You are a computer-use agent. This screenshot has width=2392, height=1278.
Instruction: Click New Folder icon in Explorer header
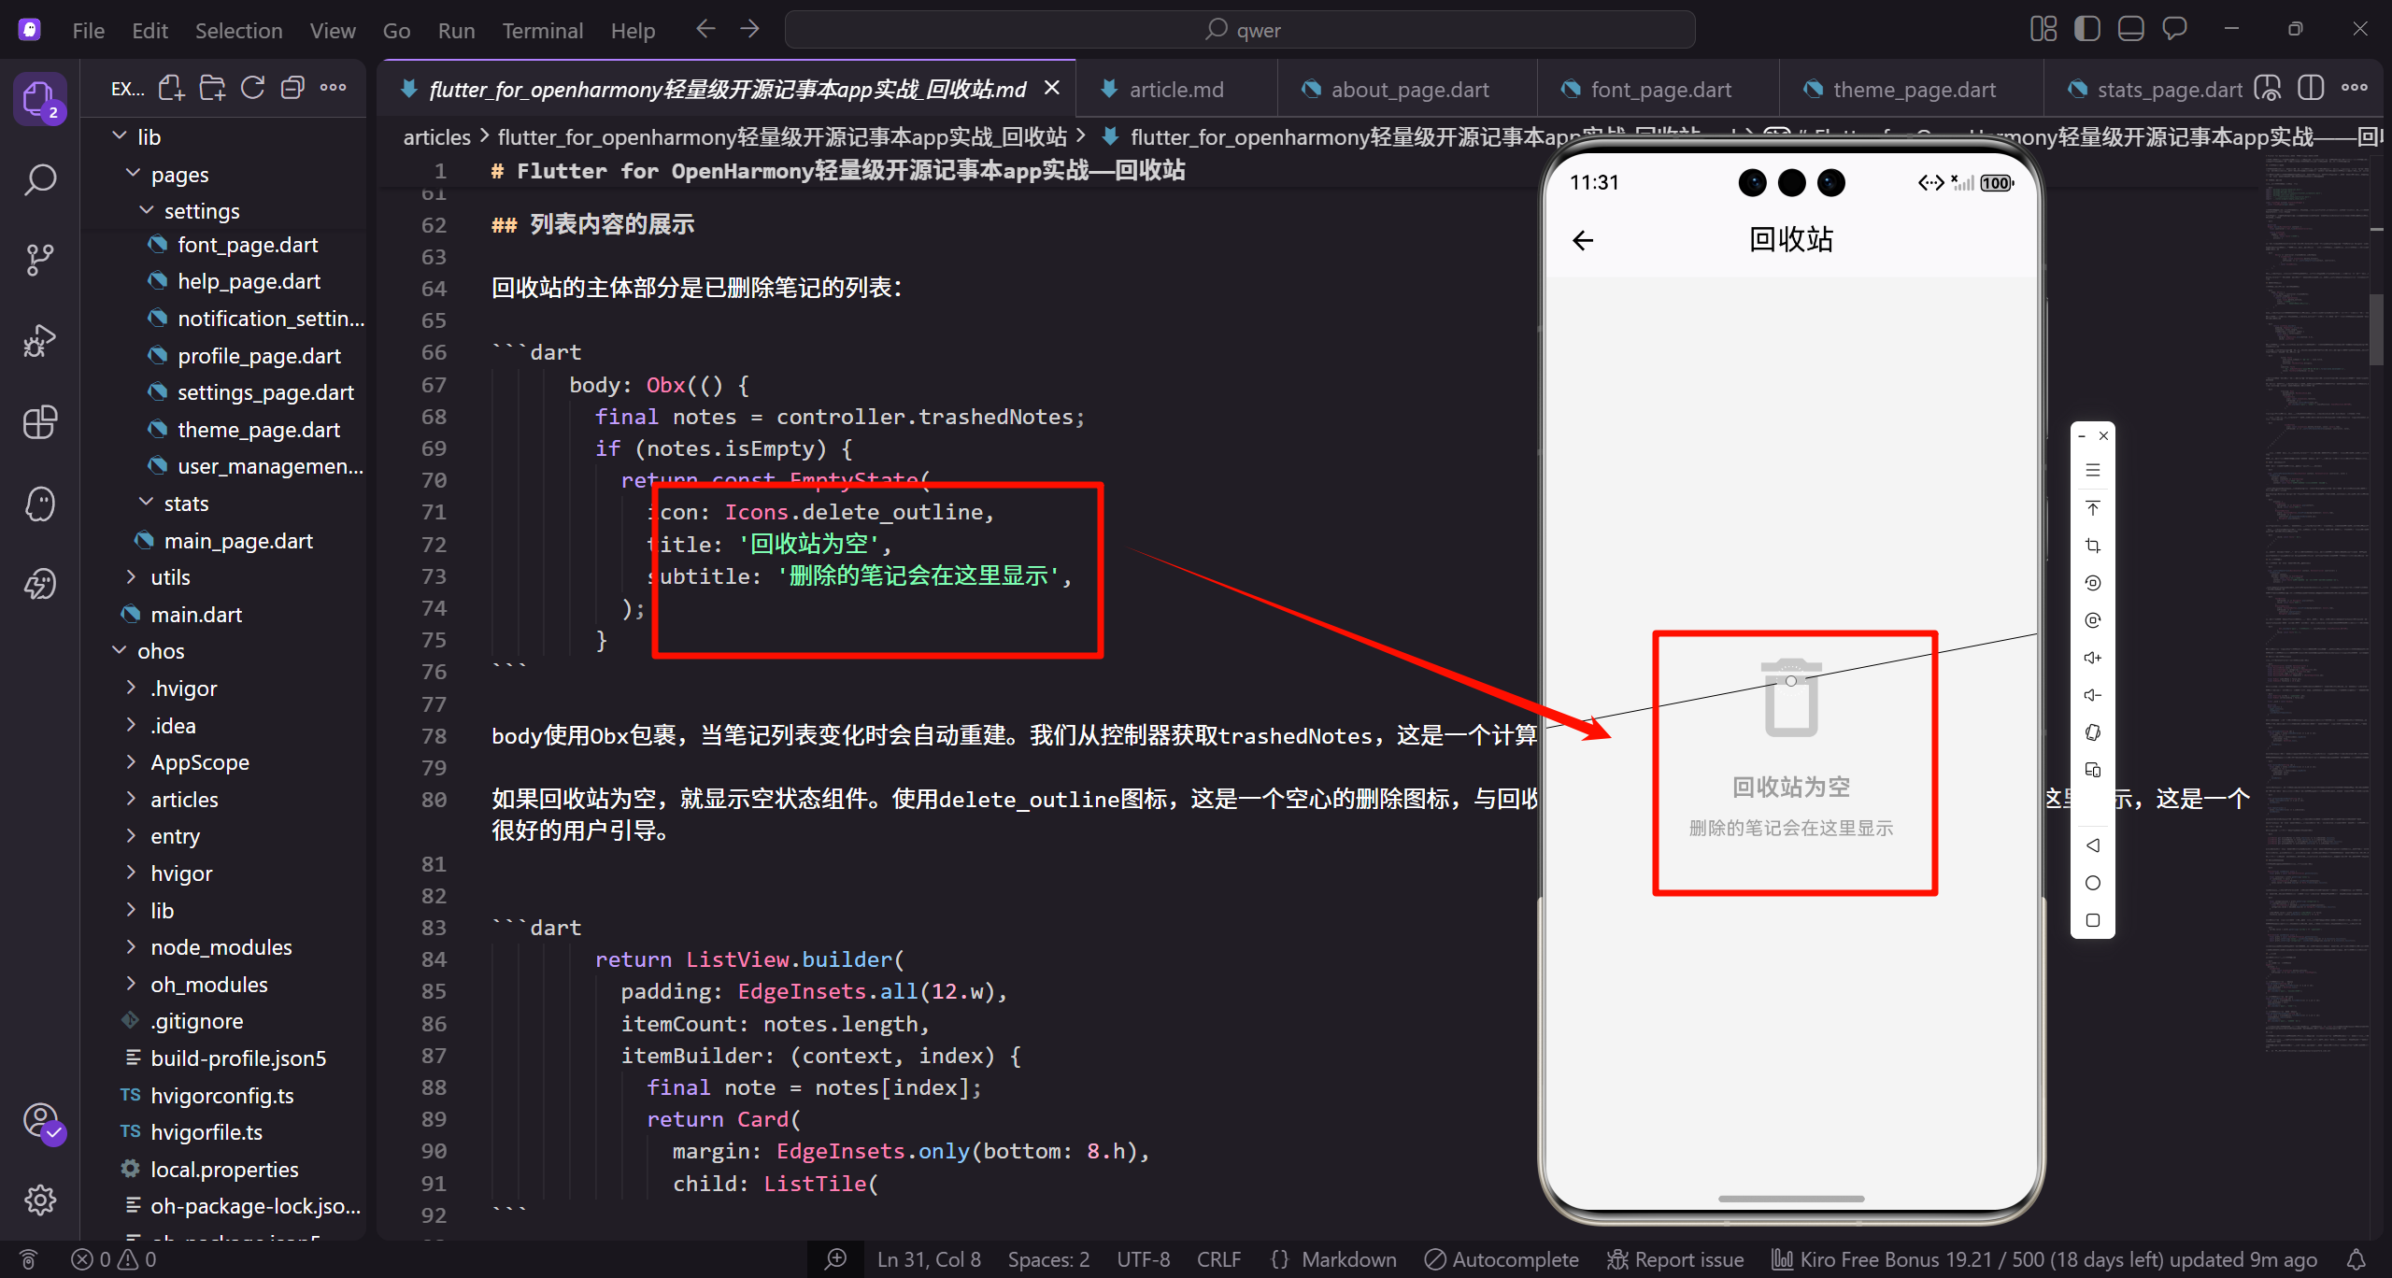point(212,88)
